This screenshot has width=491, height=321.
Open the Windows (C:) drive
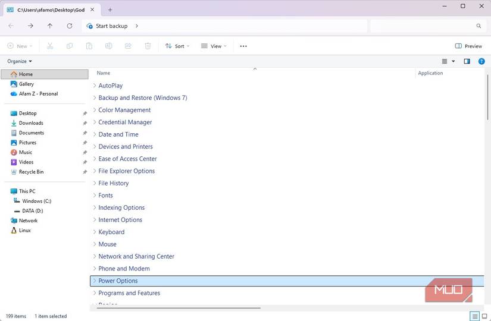coord(36,201)
